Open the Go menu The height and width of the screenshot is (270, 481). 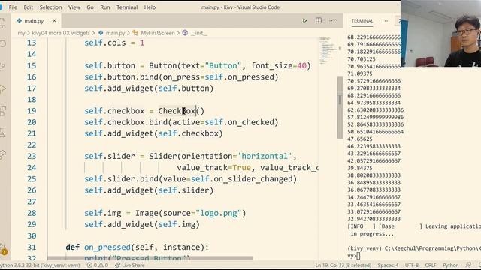pos(90,7)
